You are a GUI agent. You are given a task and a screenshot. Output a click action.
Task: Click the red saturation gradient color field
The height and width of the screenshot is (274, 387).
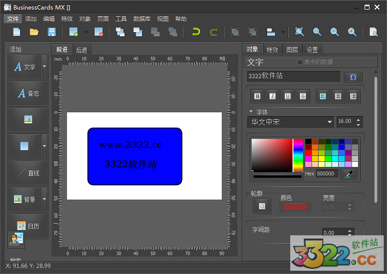click(272, 155)
